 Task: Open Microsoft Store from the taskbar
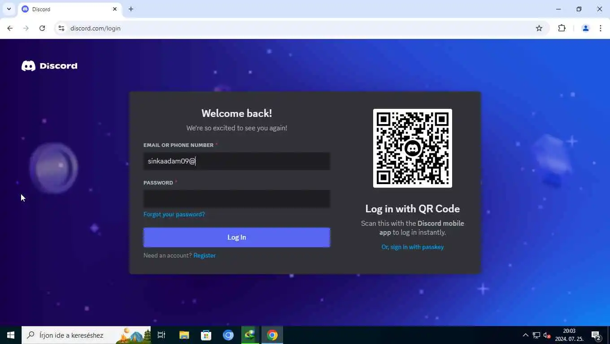tap(206, 335)
